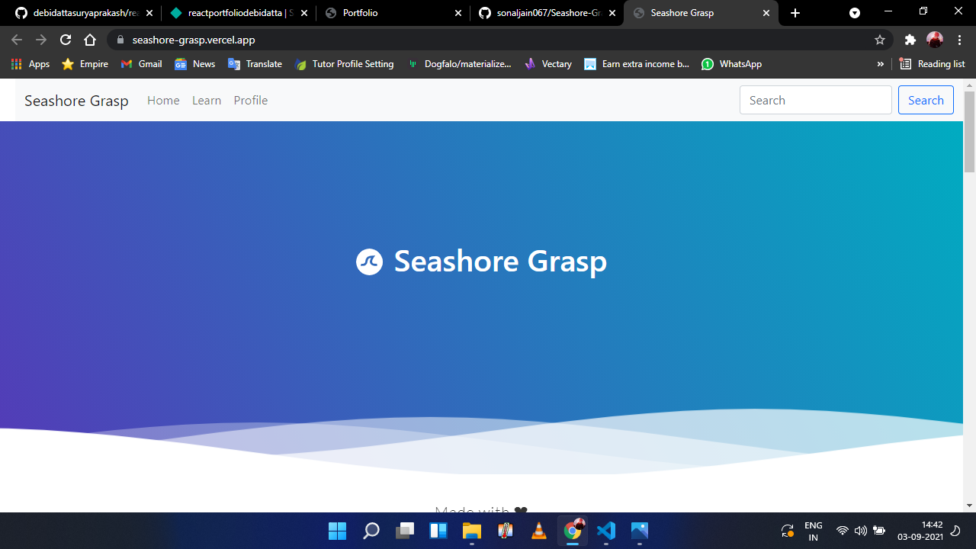Open the News bookmark

[x=194, y=64]
